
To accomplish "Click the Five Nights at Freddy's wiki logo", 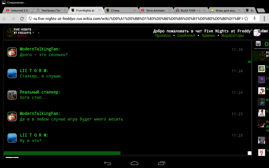I will [22, 33].
